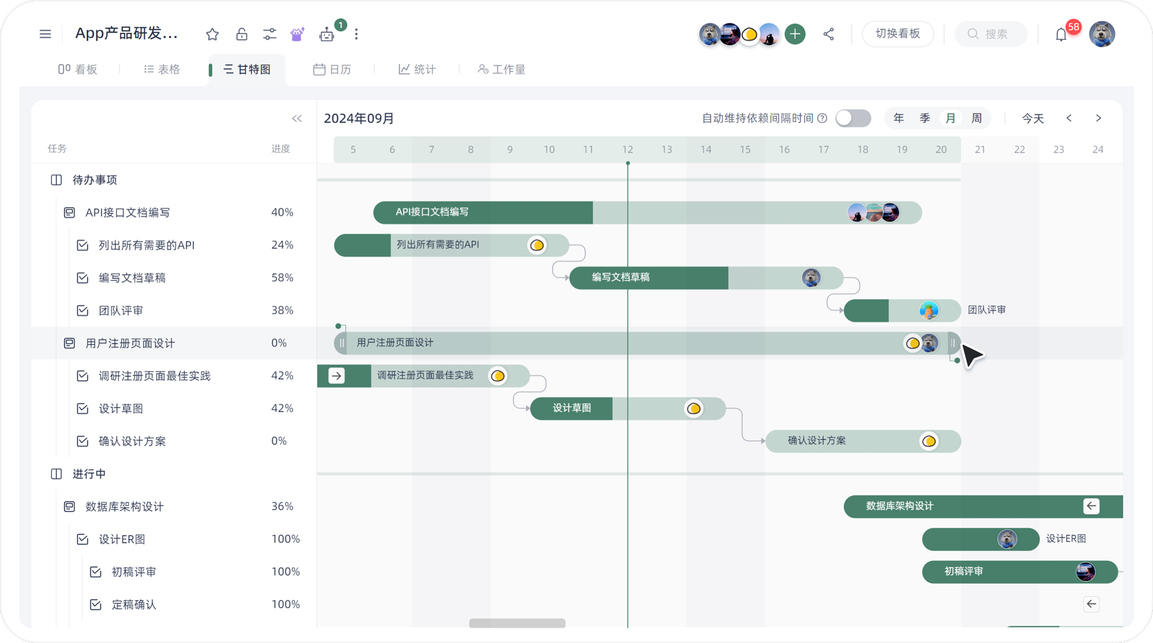
Task: Star this App产品研发 project as favorite
Action: pos(212,34)
